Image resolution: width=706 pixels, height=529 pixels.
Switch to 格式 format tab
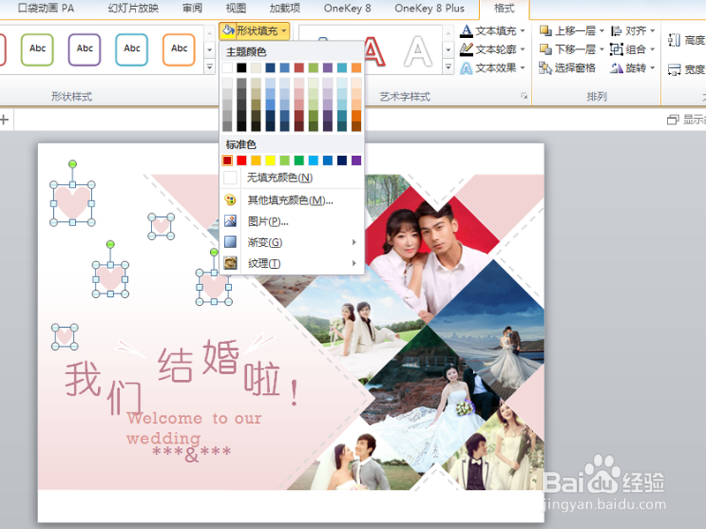[x=504, y=8]
